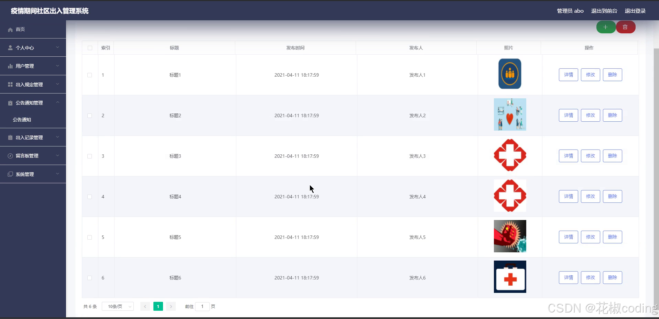
Task: Open the 首页 sidebar item
Action: 33,29
